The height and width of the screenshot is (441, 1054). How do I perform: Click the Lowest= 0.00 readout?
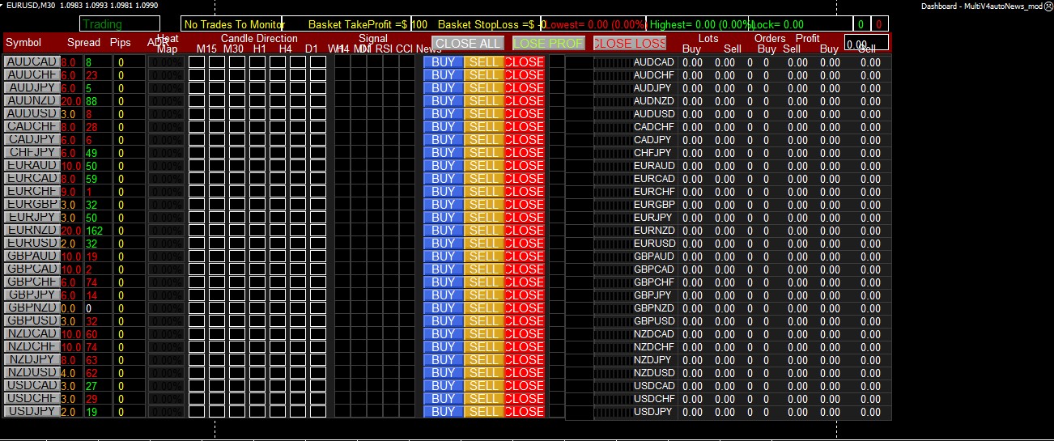point(593,24)
